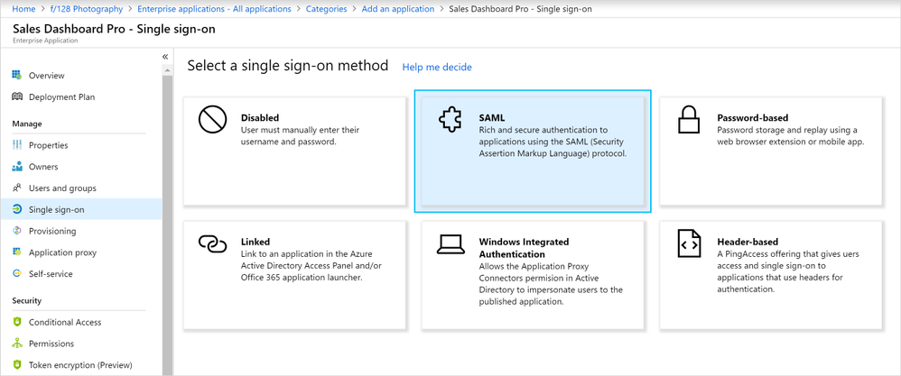Open Token encryption (Preview) item
Image resolution: width=901 pixels, height=376 pixels.
pyautogui.click(x=81, y=365)
